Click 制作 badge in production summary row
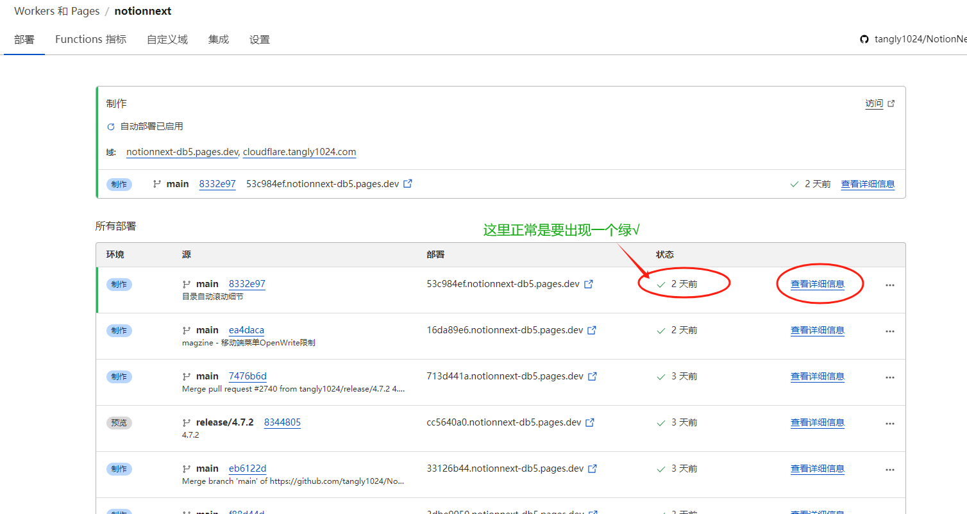 pos(119,185)
